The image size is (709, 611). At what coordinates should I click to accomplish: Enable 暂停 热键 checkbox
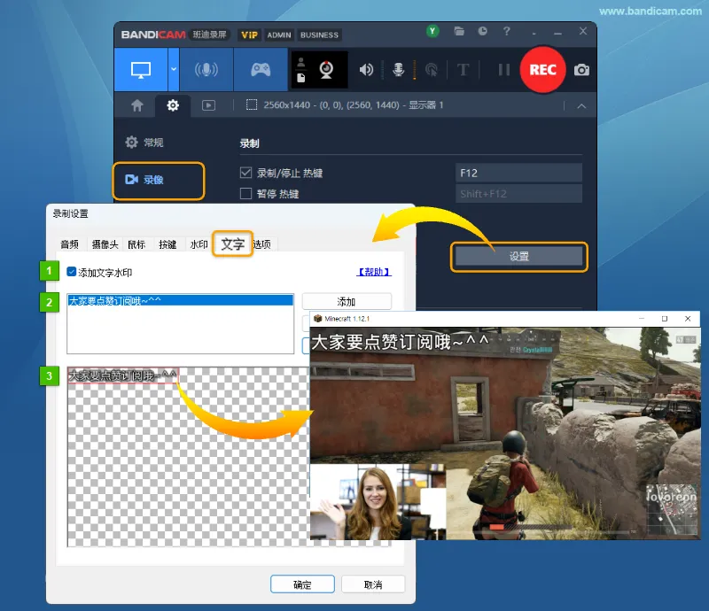pos(245,193)
